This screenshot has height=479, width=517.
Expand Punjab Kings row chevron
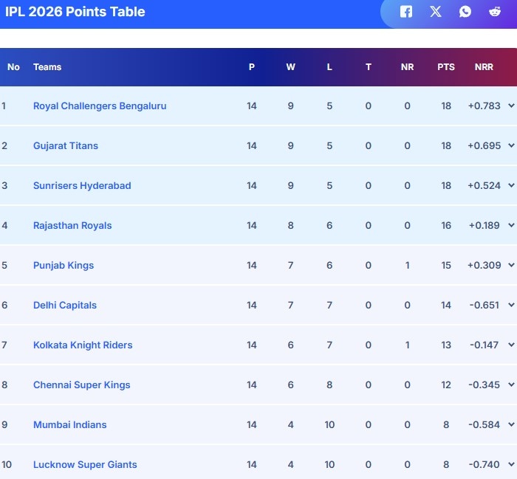point(511,265)
